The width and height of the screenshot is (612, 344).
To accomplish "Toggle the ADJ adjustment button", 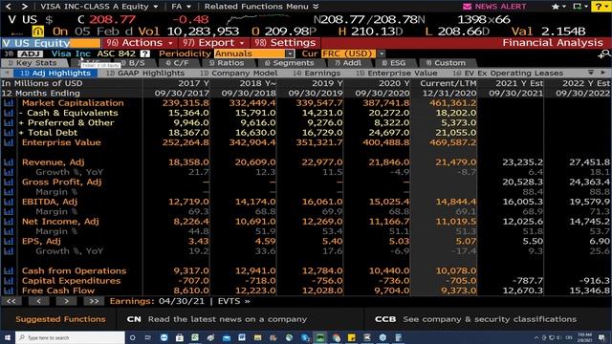I will [30, 54].
